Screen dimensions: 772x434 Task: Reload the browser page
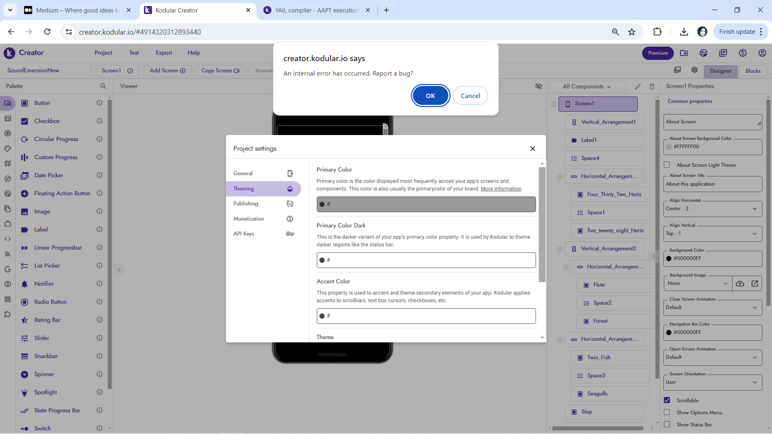coord(47,32)
